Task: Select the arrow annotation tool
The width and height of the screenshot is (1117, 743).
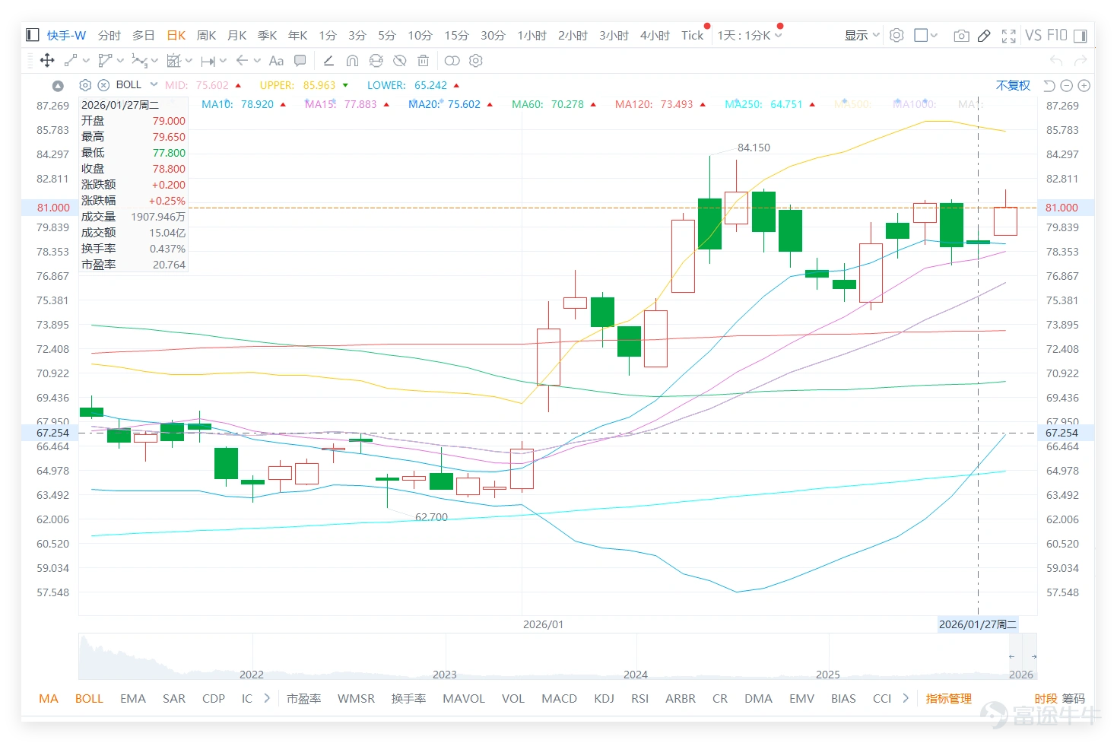Action: pyautogui.click(x=242, y=60)
